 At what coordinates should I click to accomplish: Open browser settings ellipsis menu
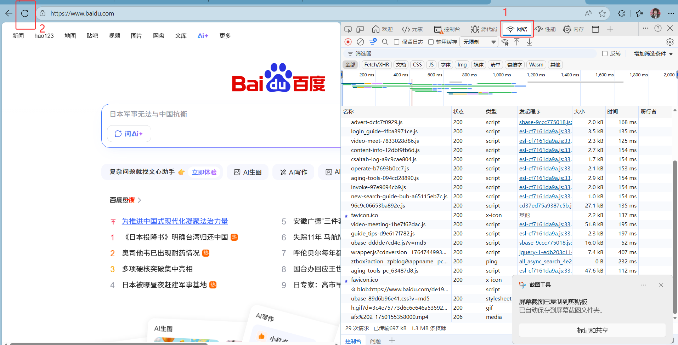(671, 13)
